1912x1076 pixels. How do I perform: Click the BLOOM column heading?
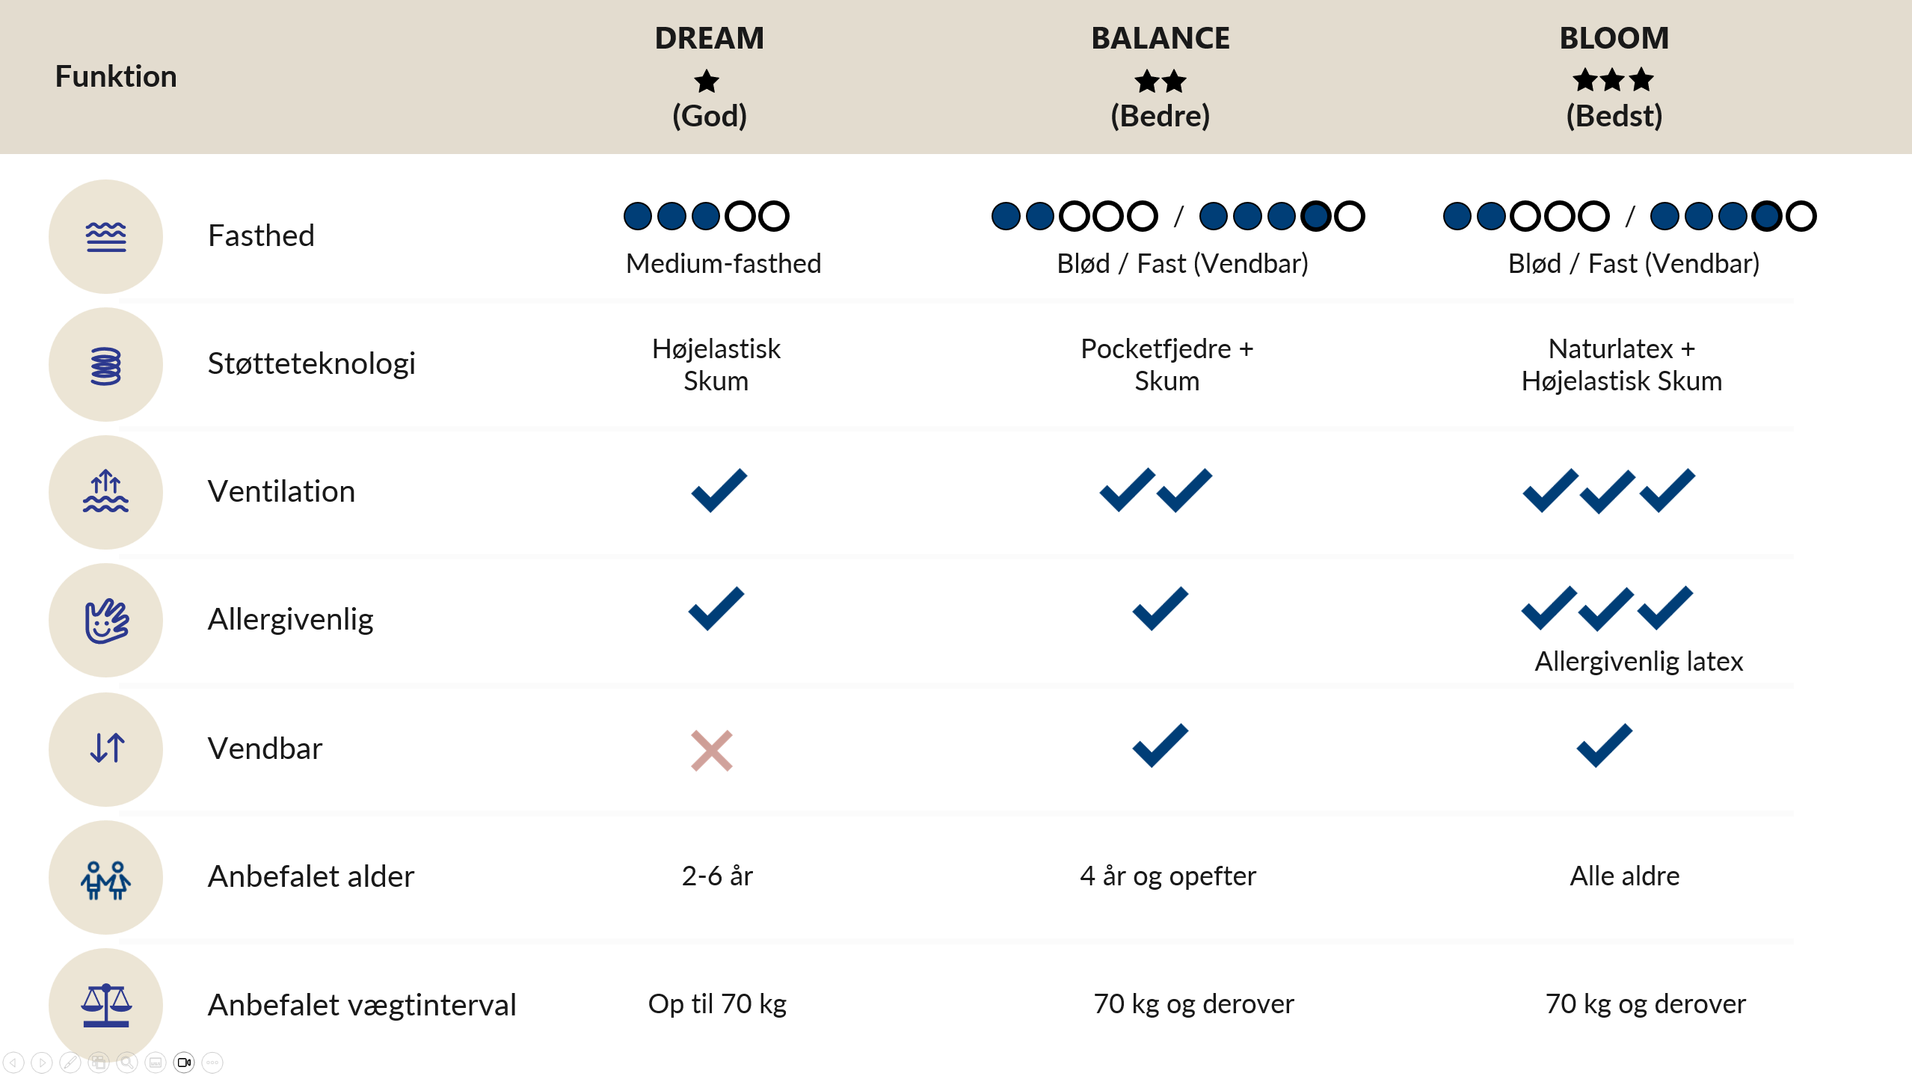pyautogui.click(x=1614, y=38)
